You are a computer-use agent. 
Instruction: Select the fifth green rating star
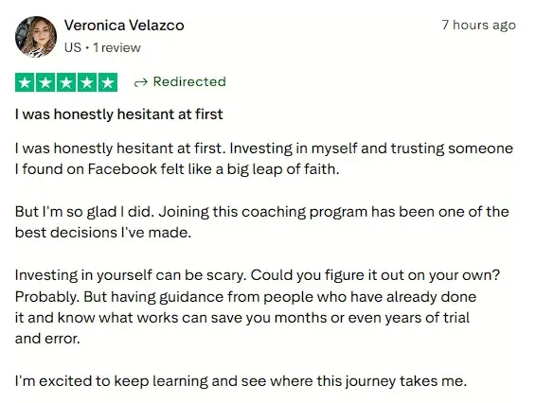108,82
